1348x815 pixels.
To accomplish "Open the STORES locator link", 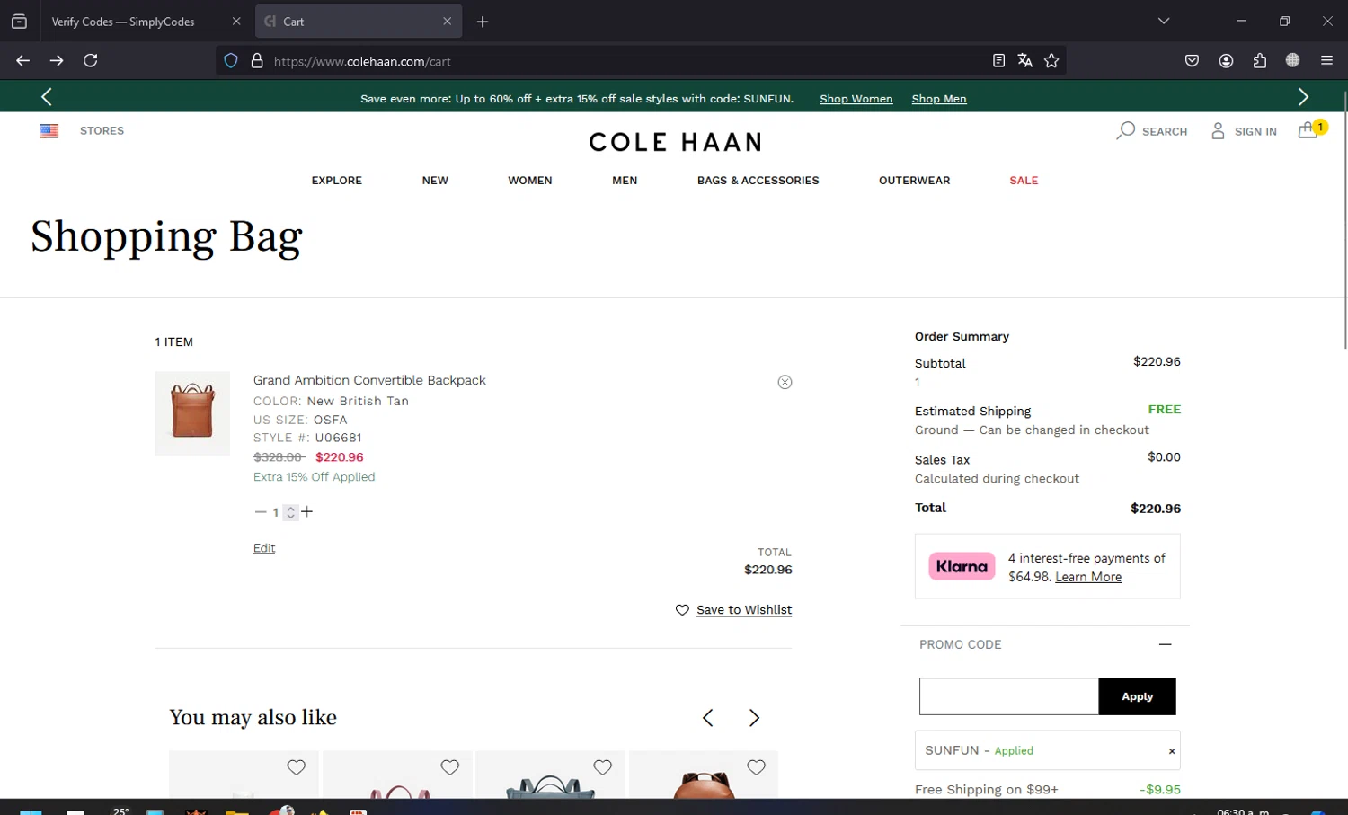I will 102,131.
